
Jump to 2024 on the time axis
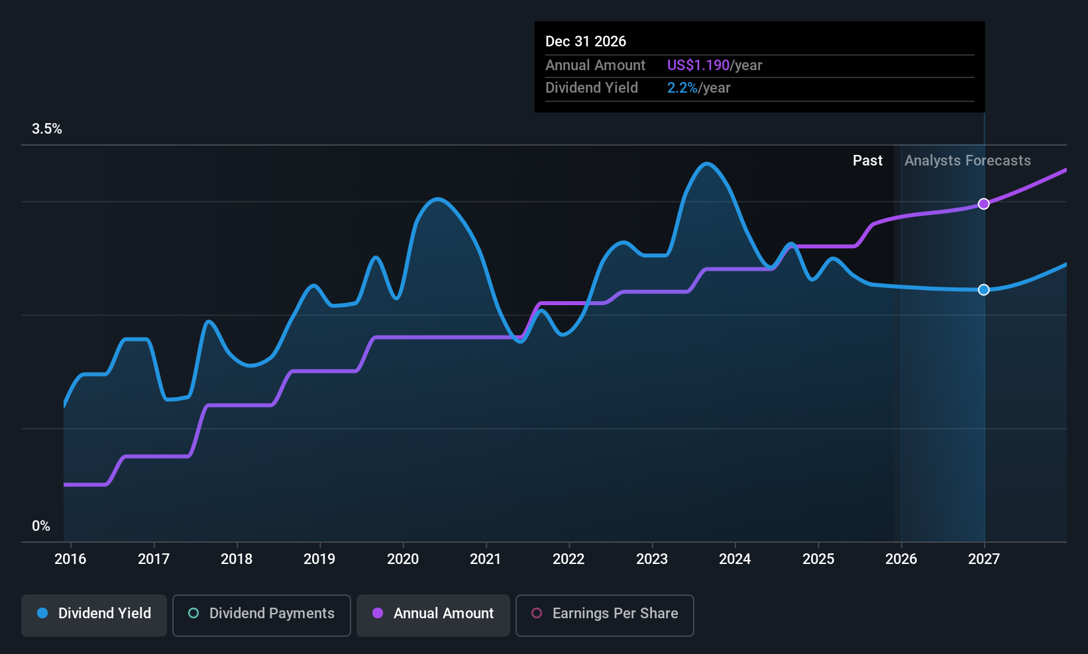pos(735,559)
